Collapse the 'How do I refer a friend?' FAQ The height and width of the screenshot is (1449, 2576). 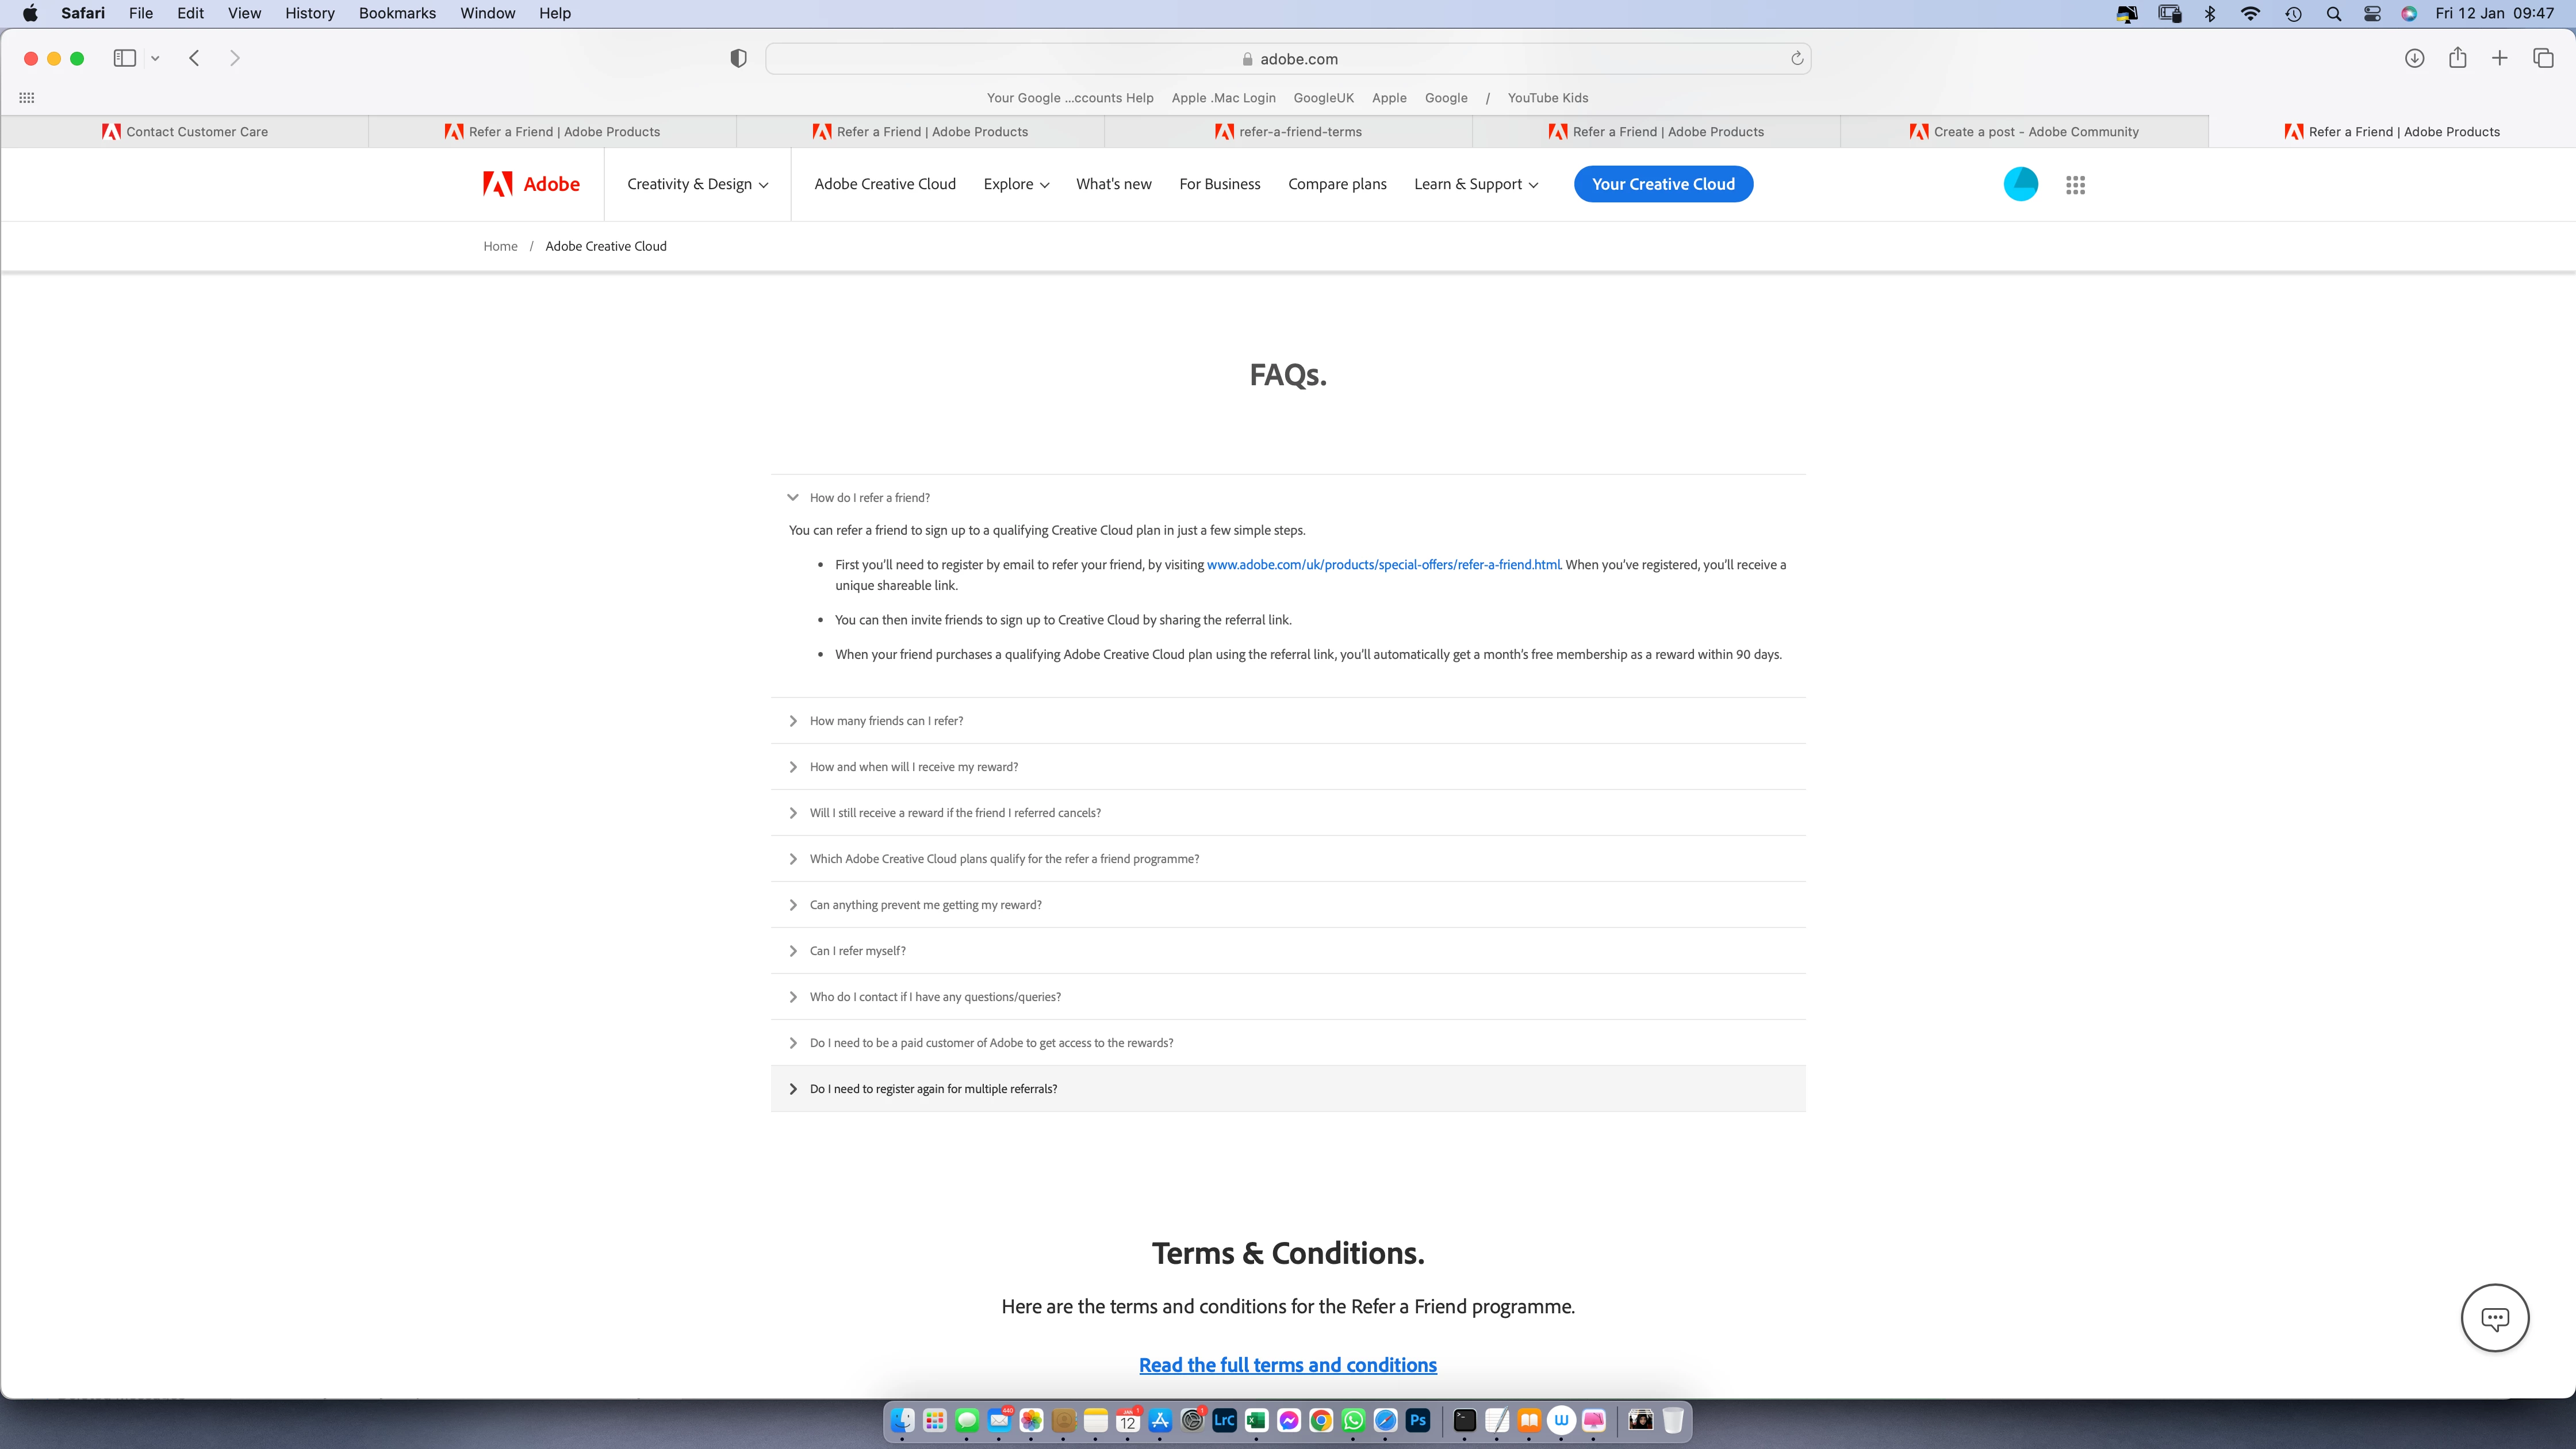(869, 497)
